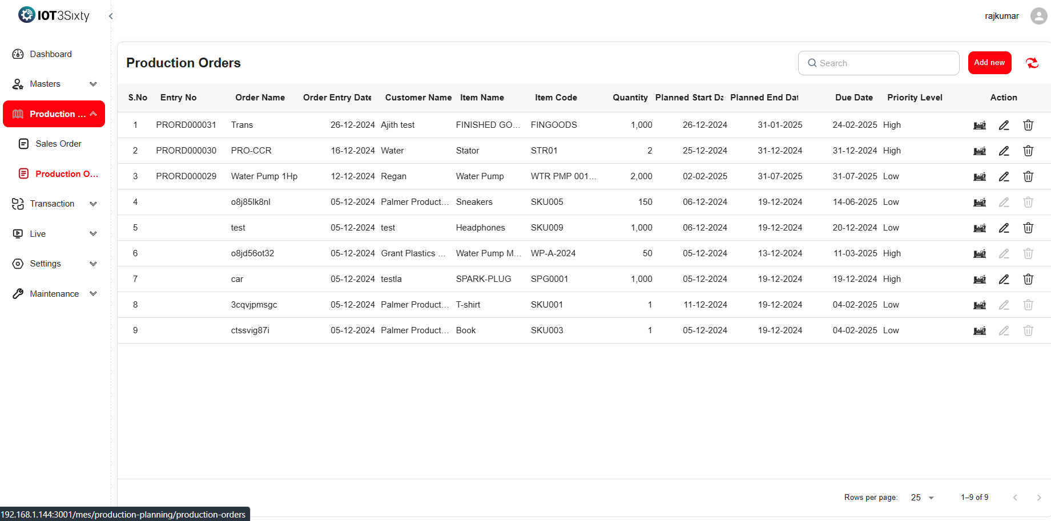Click the Add new button
Viewport: 1051px width, 521px height.
coord(989,63)
